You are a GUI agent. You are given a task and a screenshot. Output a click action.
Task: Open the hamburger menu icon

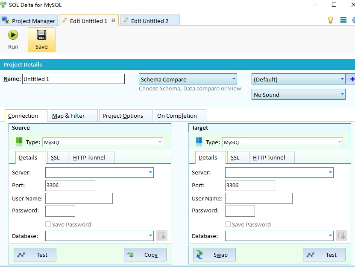coord(343,20)
